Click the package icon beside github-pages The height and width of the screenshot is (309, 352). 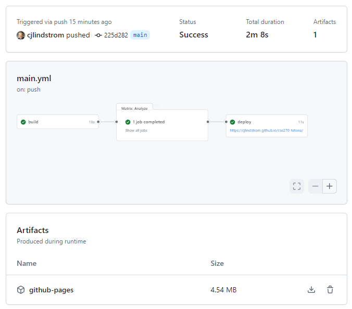click(21, 290)
